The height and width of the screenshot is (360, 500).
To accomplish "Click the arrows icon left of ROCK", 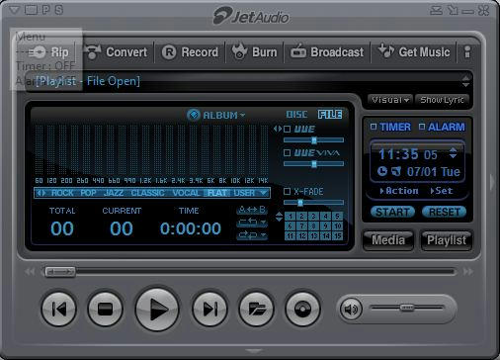I will pos(41,193).
